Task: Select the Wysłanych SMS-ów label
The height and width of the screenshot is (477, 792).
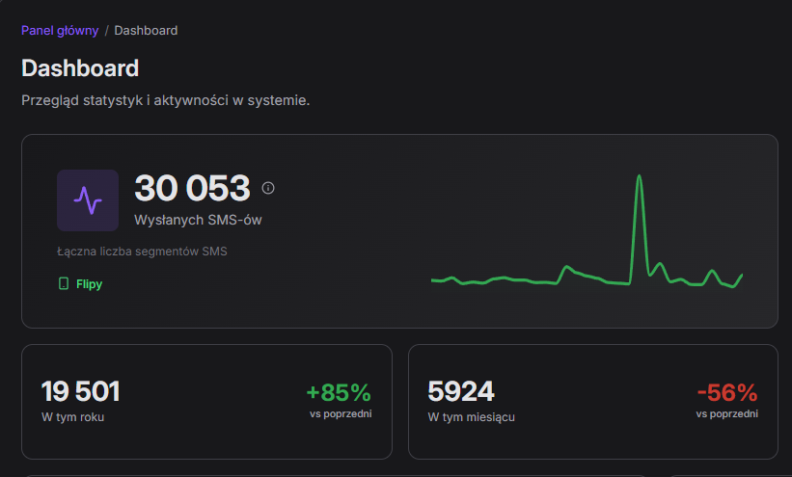Action: tap(198, 220)
